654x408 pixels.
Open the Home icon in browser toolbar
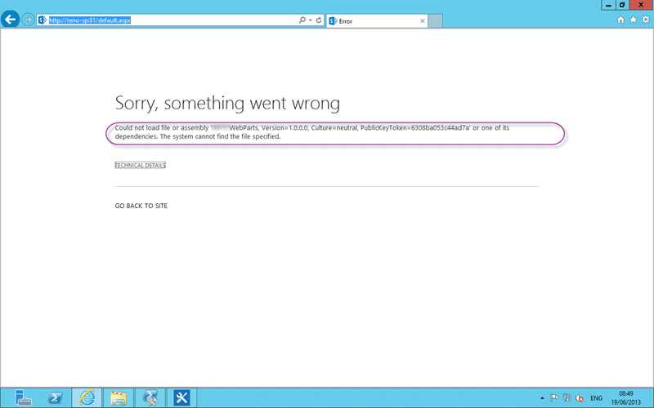tap(620, 20)
